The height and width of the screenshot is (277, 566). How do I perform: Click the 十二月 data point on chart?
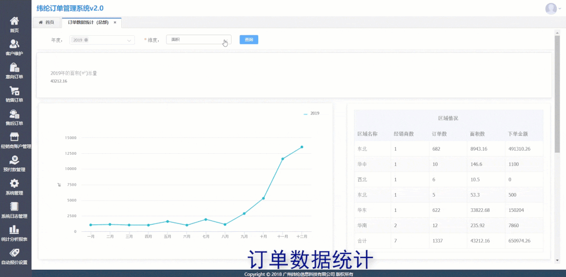tap(302, 147)
